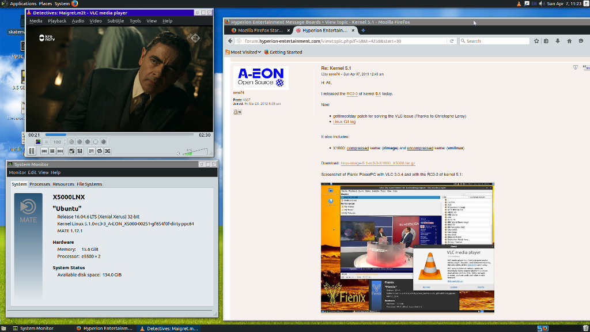Click the A-EON Open Source avatar
590x332 pixels.
point(261,78)
